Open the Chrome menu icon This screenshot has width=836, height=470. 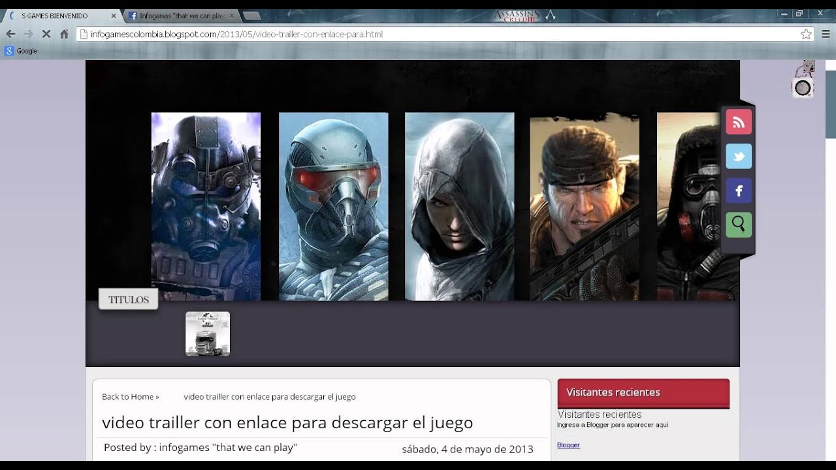pyautogui.click(x=824, y=34)
